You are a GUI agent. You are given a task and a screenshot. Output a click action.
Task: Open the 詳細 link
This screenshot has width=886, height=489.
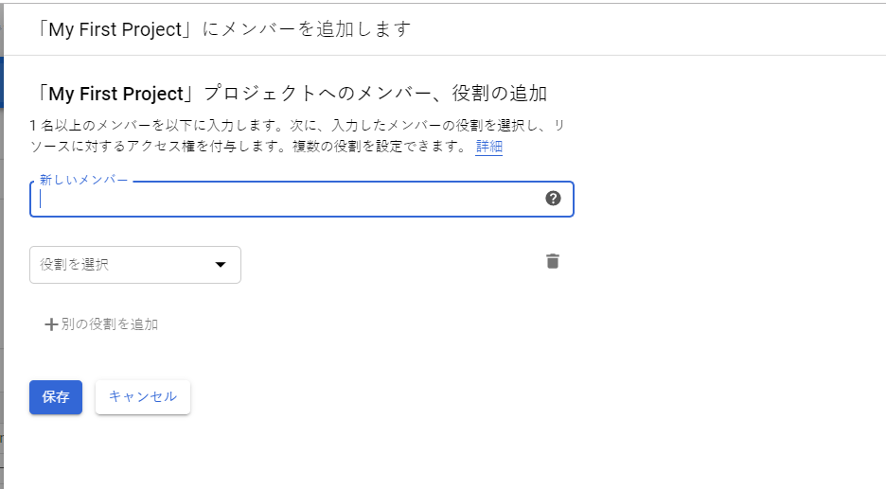point(489,147)
